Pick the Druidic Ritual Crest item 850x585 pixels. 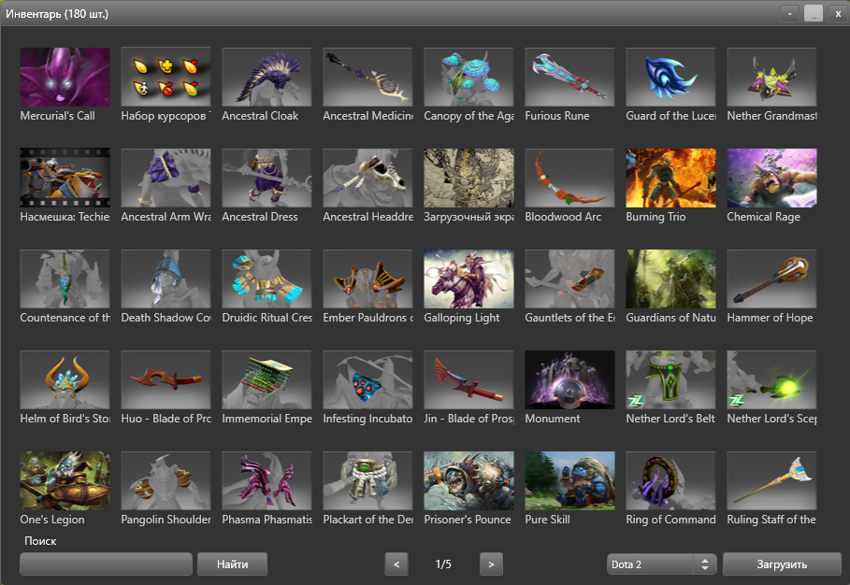pos(267,279)
